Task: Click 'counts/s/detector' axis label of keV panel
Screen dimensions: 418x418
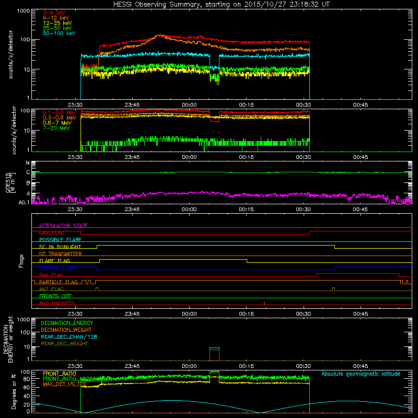Action: click(11, 54)
